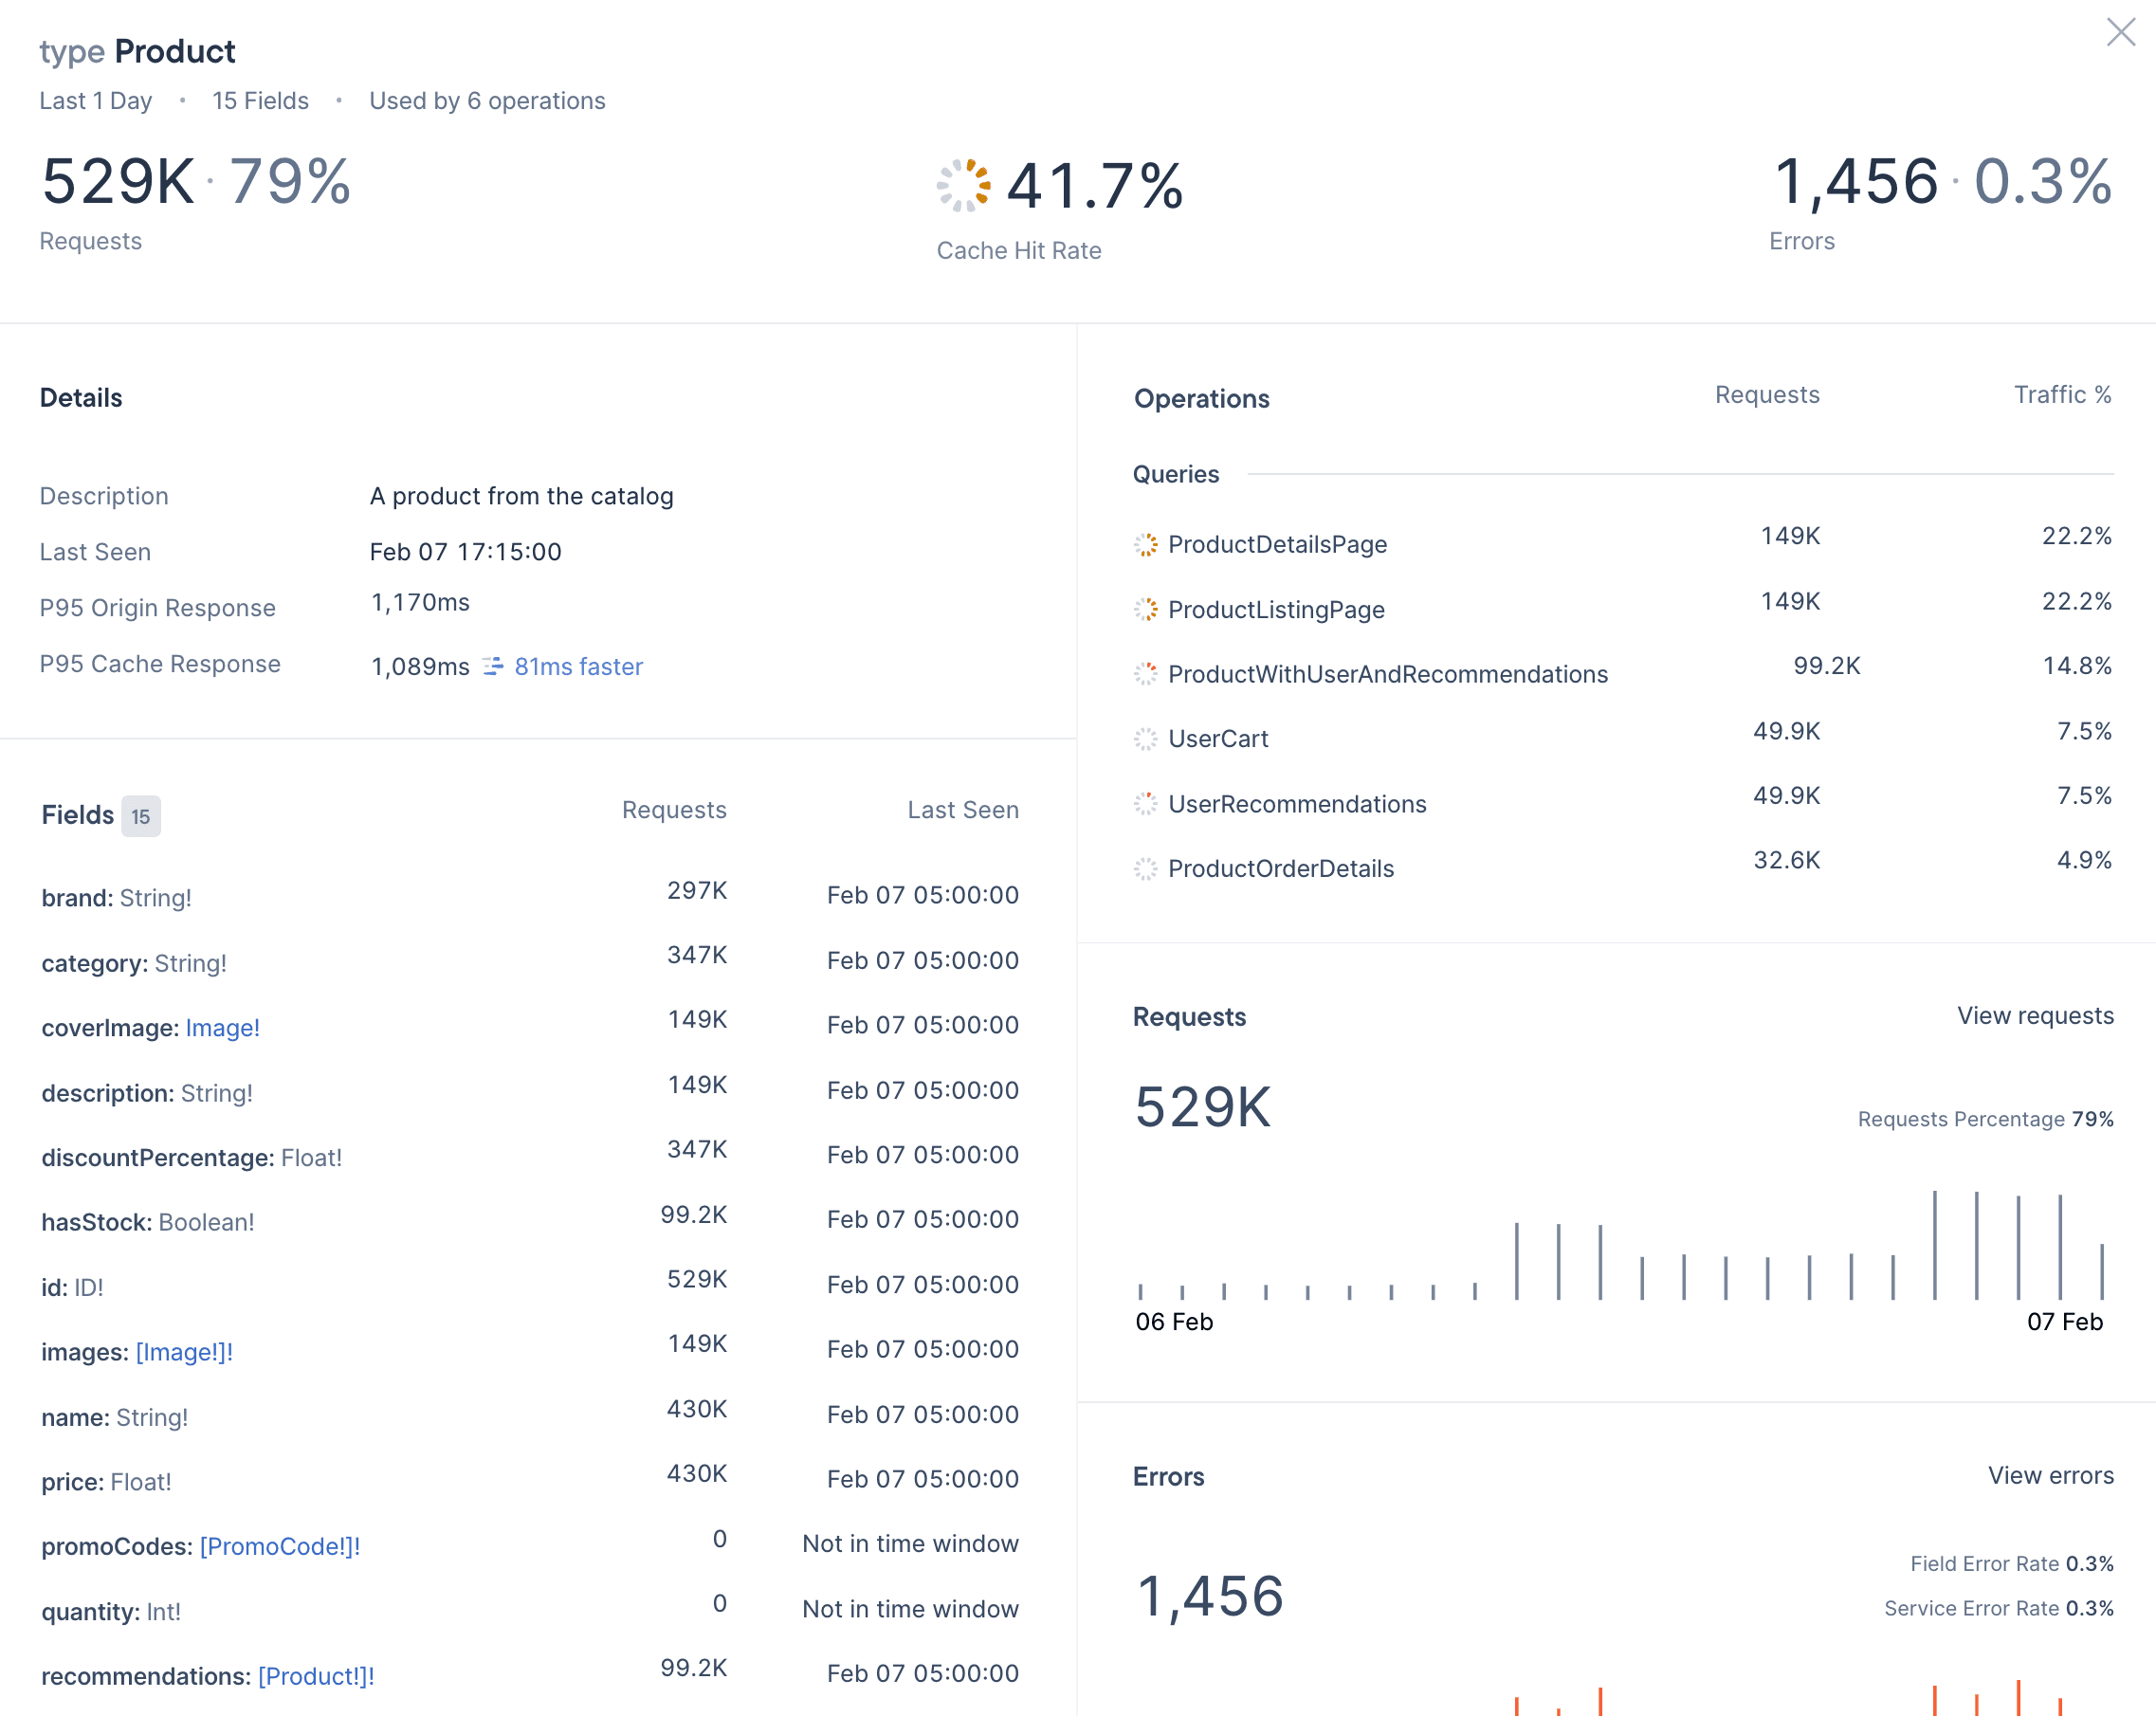Click ProductOrderDetails cache indicator icon
This screenshot has width=2156, height=1716.
coord(1145,869)
